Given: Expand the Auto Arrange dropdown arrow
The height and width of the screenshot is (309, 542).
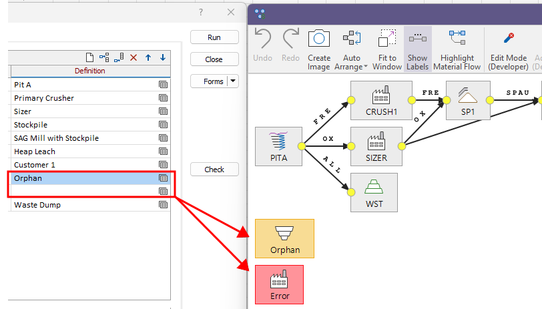Looking at the screenshot, I should click(x=365, y=67).
